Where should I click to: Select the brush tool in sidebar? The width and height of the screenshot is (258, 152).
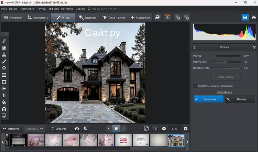click(4, 61)
